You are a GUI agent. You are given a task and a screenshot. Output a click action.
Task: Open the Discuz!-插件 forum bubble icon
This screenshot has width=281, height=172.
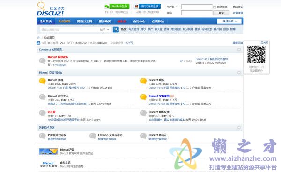click(43, 81)
